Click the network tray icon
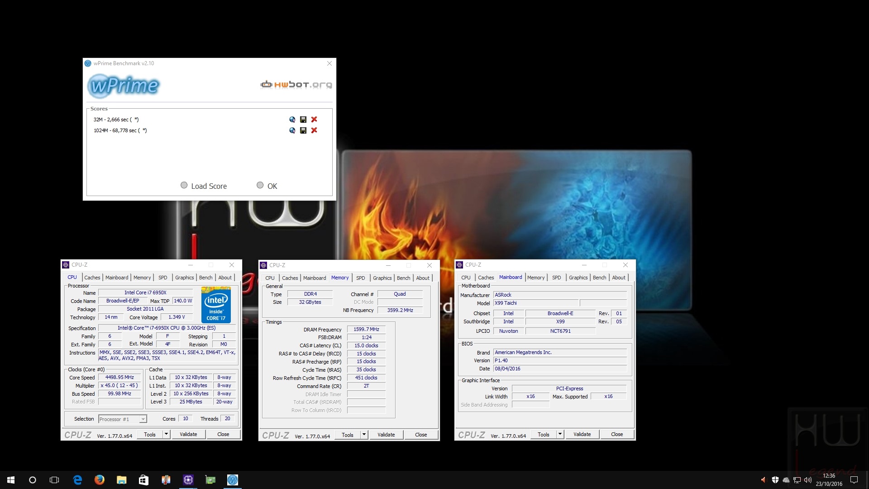 click(x=797, y=480)
